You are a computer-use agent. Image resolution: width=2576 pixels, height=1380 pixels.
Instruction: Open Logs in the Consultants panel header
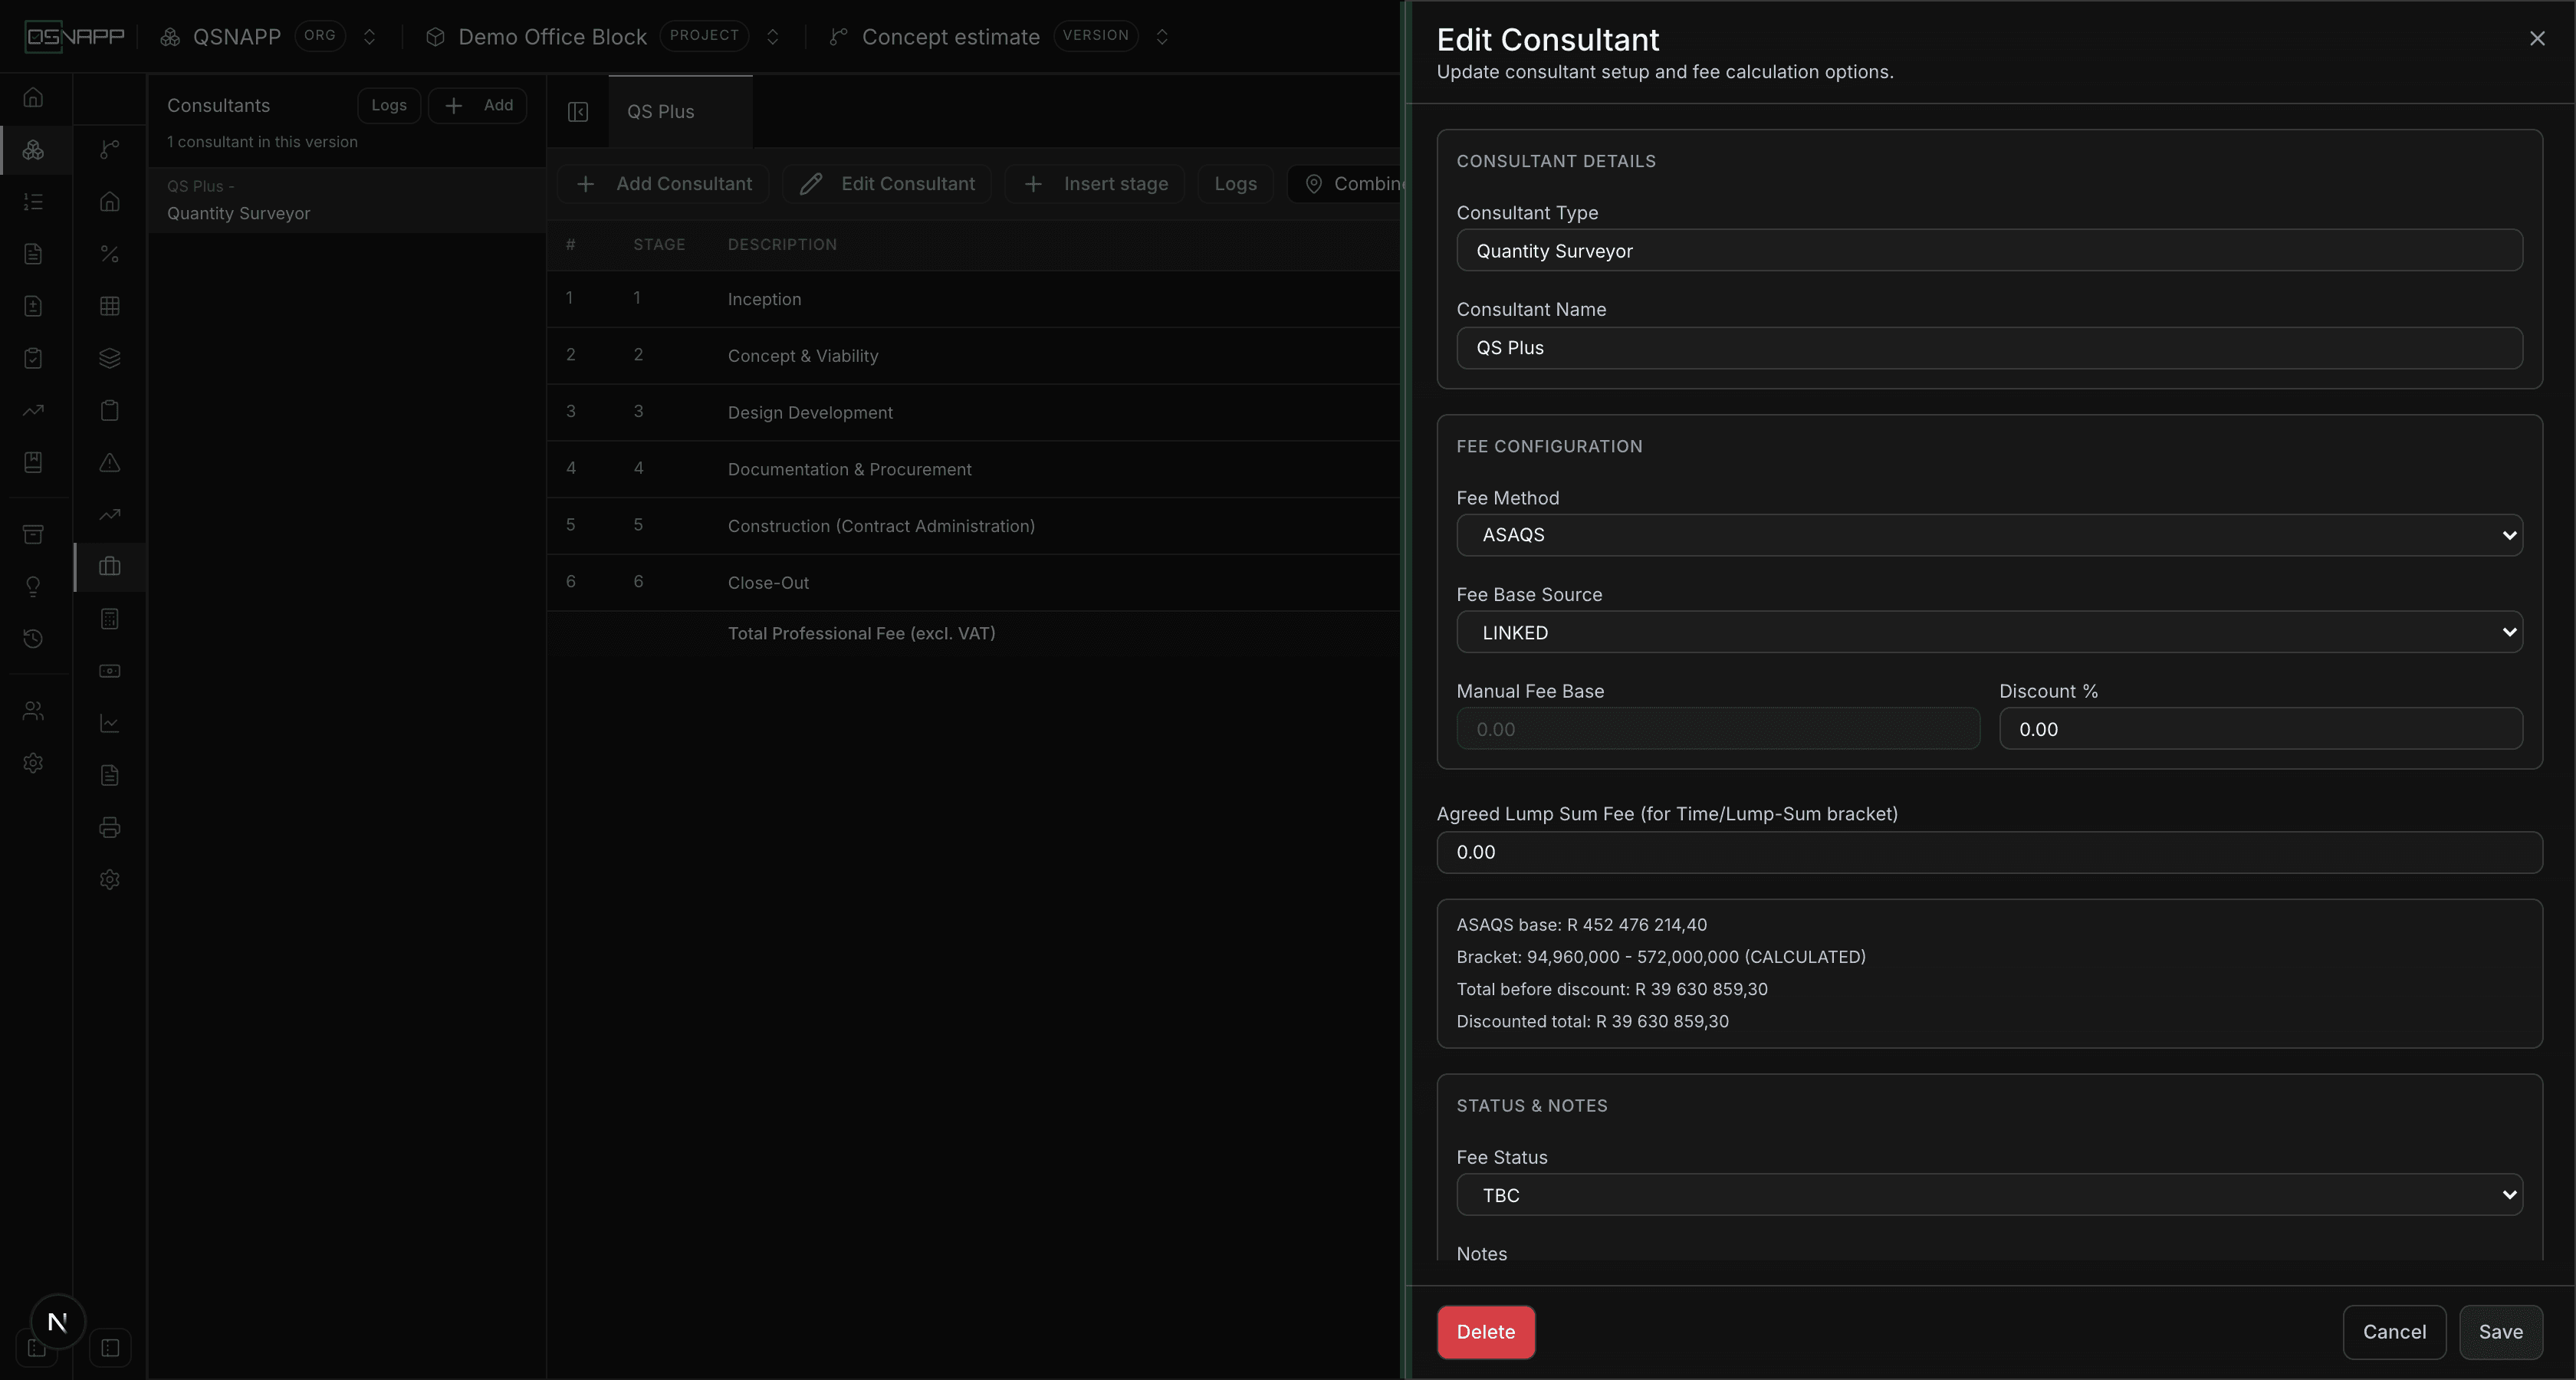[389, 105]
